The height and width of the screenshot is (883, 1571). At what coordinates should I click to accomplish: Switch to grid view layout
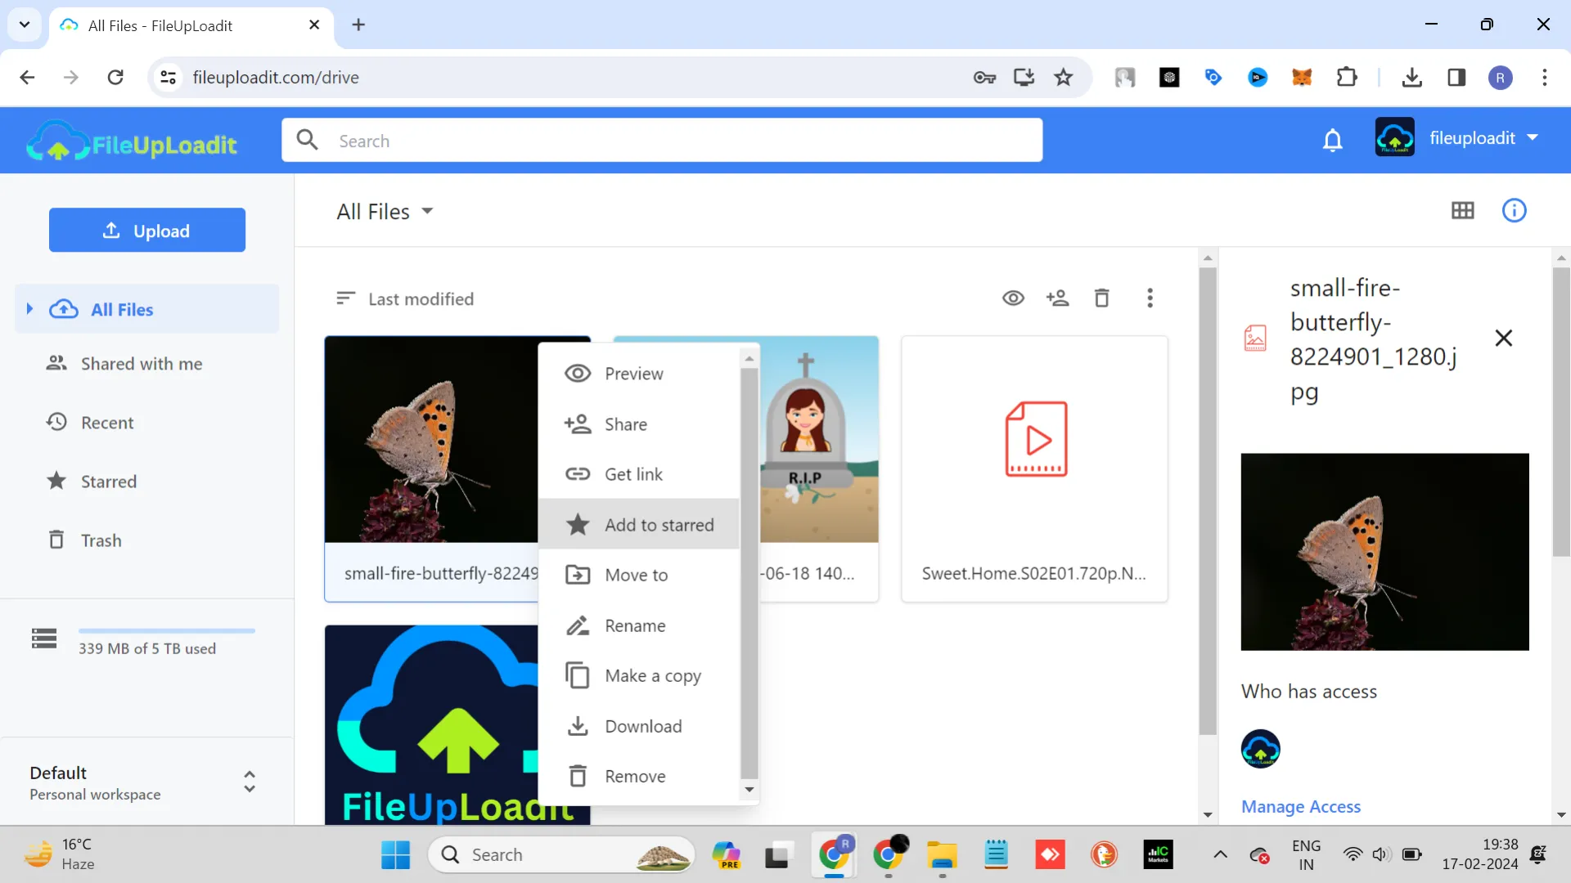point(1463,211)
